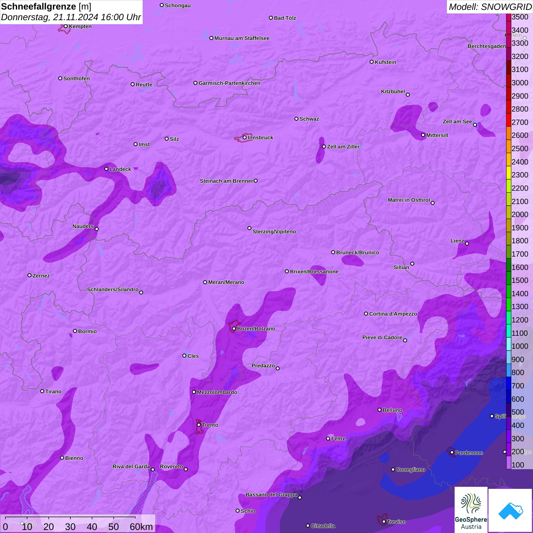Click the Tirano town marker
The width and height of the screenshot is (533, 533).
pyautogui.click(x=42, y=391)
